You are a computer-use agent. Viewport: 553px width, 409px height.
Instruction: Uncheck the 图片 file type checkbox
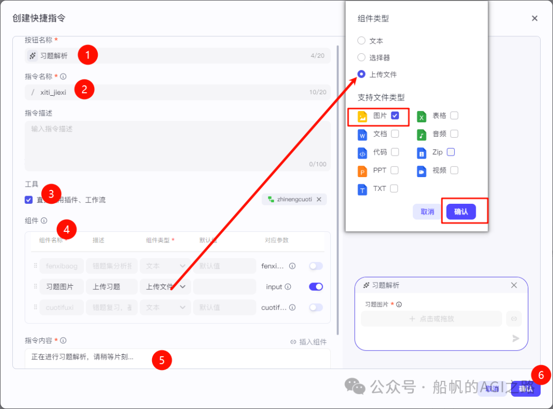[395, 115]
